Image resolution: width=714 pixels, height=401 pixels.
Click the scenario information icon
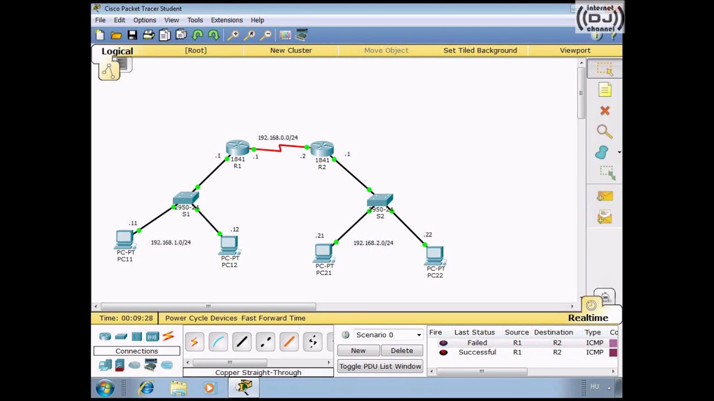pyautogui.click(x=345, y=335)
